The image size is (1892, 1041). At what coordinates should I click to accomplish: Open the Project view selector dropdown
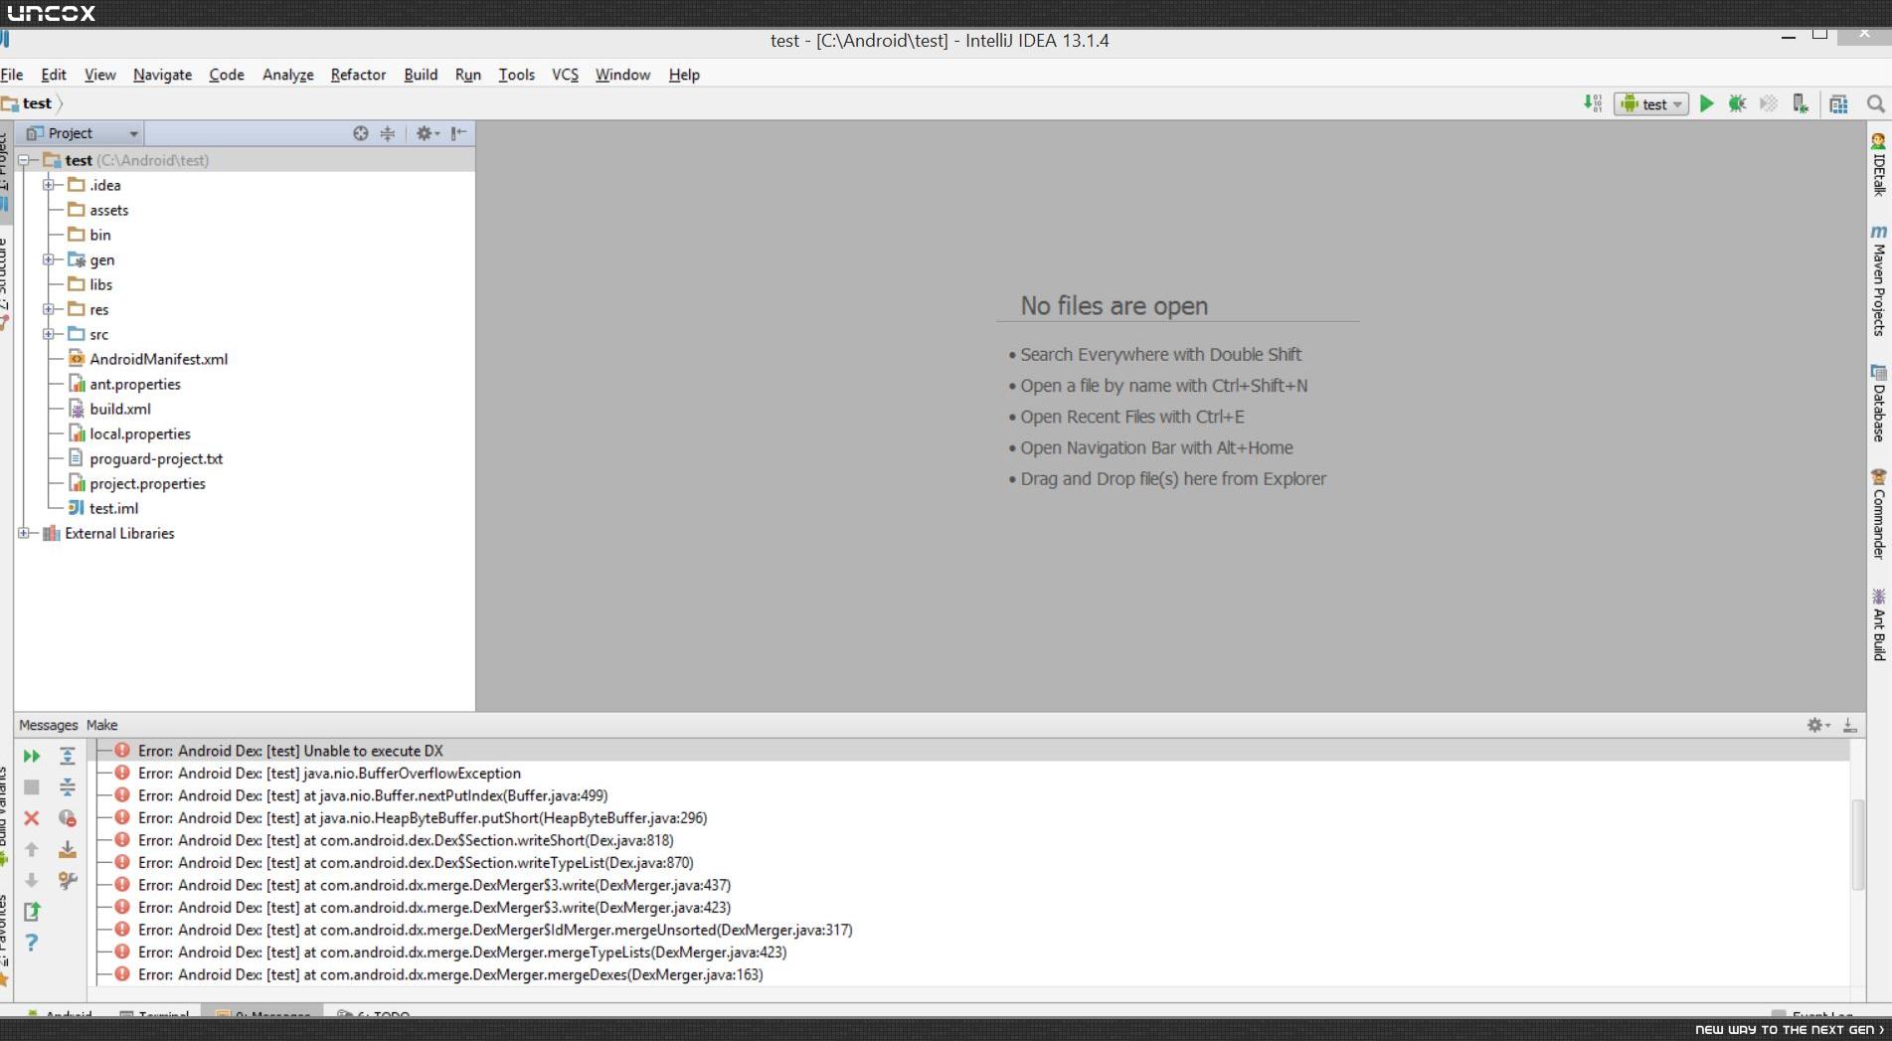pos(83,133)
